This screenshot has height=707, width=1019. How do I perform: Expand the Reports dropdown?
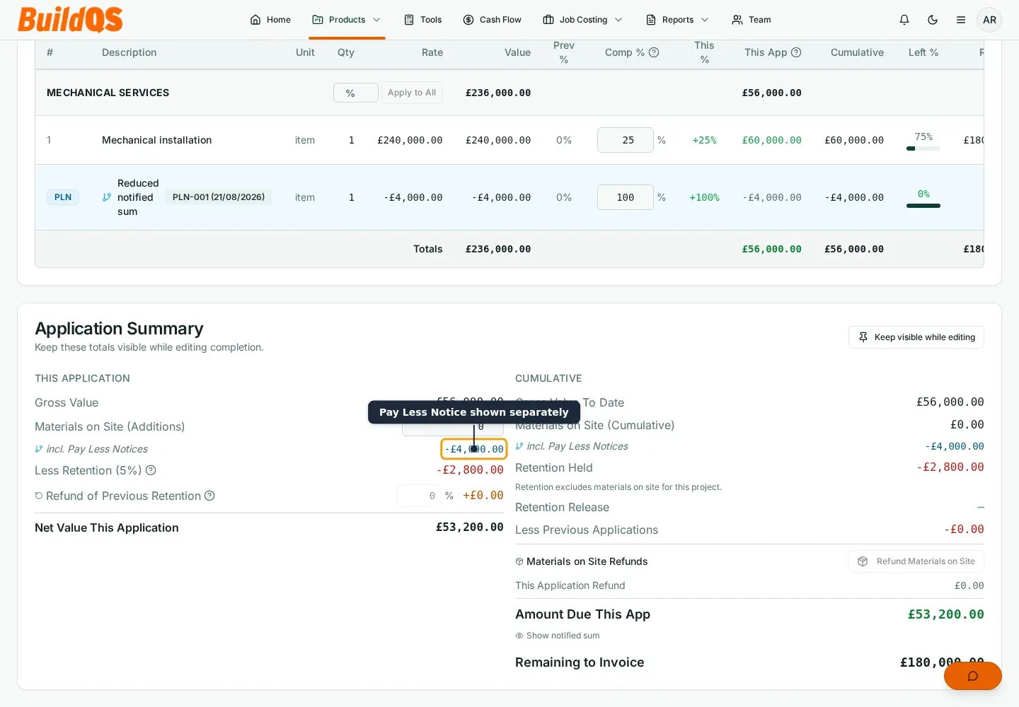[677, 20]
